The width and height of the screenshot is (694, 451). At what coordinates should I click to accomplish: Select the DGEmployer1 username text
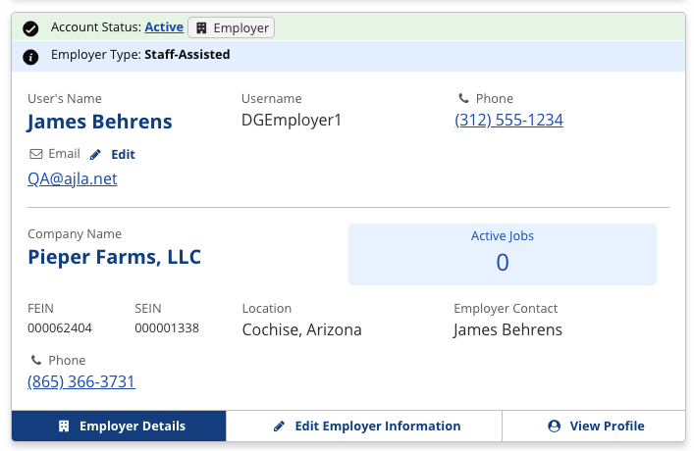pyautogui.click(x=292, y=120)
